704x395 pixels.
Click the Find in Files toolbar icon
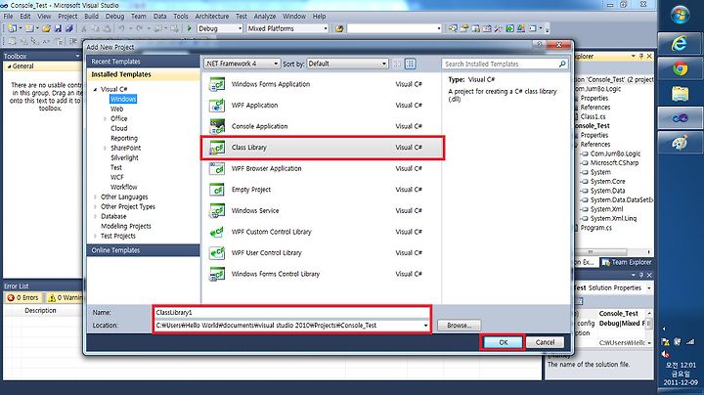[339, 28]
